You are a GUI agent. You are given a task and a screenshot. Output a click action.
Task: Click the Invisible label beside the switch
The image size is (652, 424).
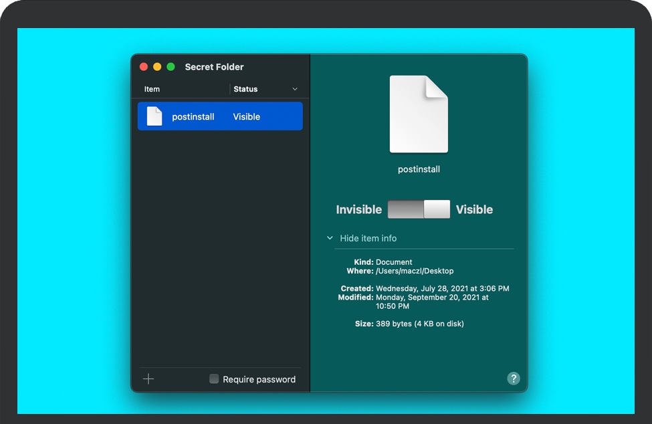click(x=359, y=209)
